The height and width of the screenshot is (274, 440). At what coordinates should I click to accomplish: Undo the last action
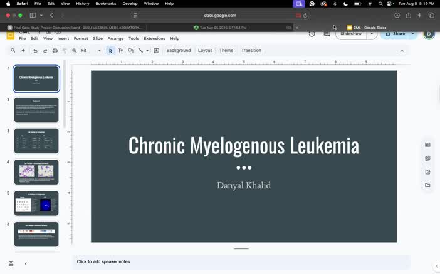pos(35,51)
